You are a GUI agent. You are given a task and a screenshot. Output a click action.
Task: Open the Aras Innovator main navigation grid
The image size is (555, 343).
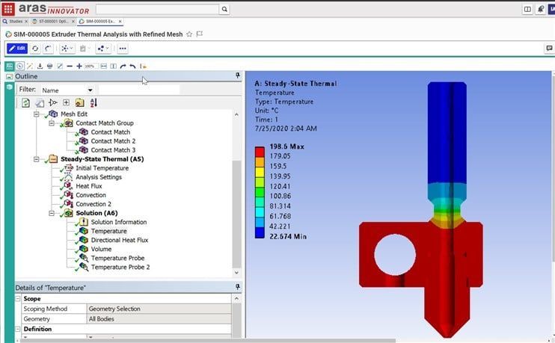pos(8,9)
